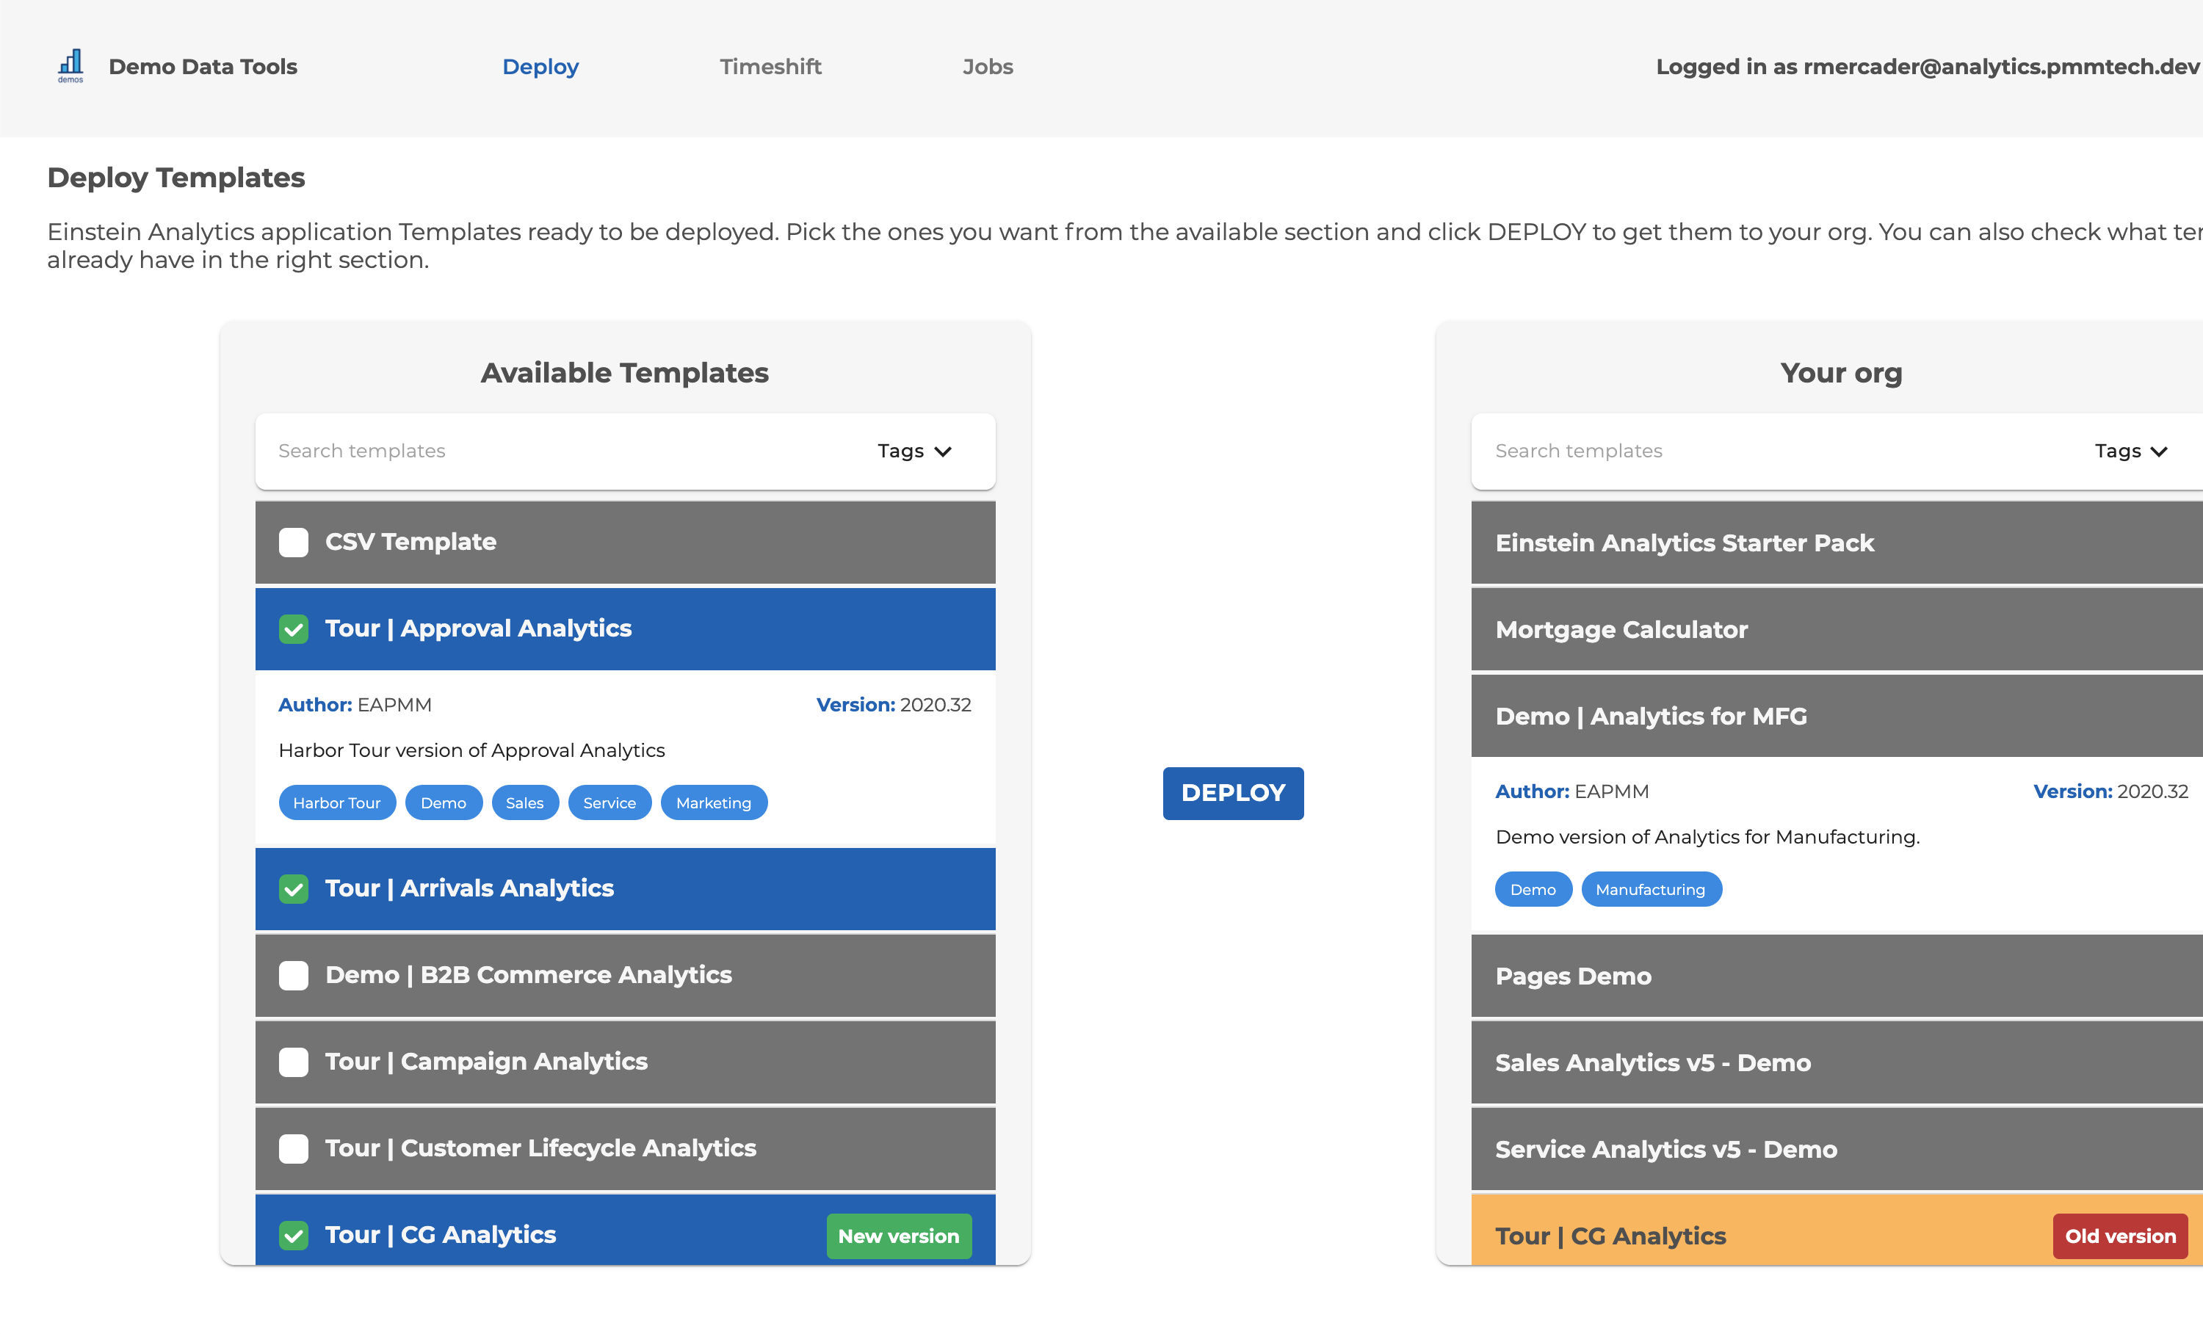Expand Service Analytics v5 - Demo row
This screenshot has width=2203, height=1334.
[x=1837, y=1150]
